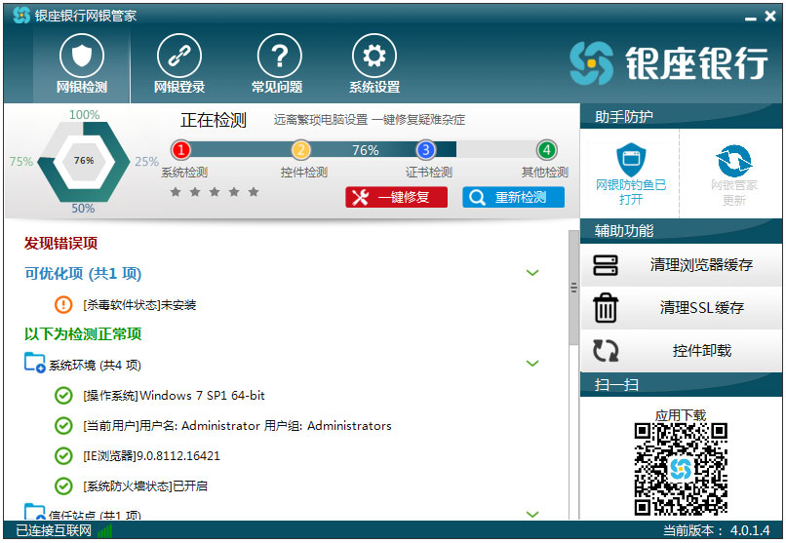
Task: Click the results list scrollbar thumb
Action: click(x=574, y=288)
